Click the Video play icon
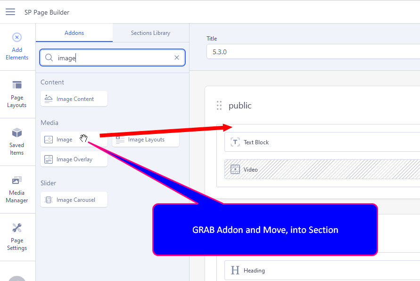This screenshot has height=281, width=420. pos(235,169)
